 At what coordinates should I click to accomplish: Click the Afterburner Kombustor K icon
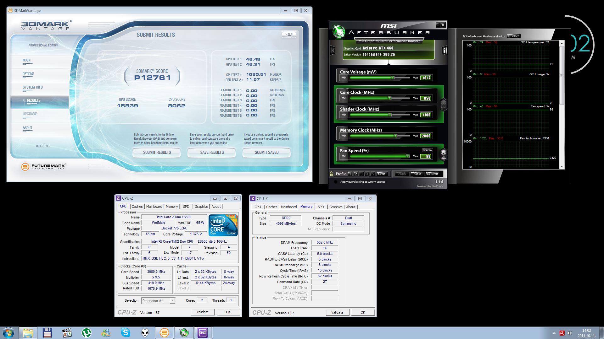[x=333, y=50]
